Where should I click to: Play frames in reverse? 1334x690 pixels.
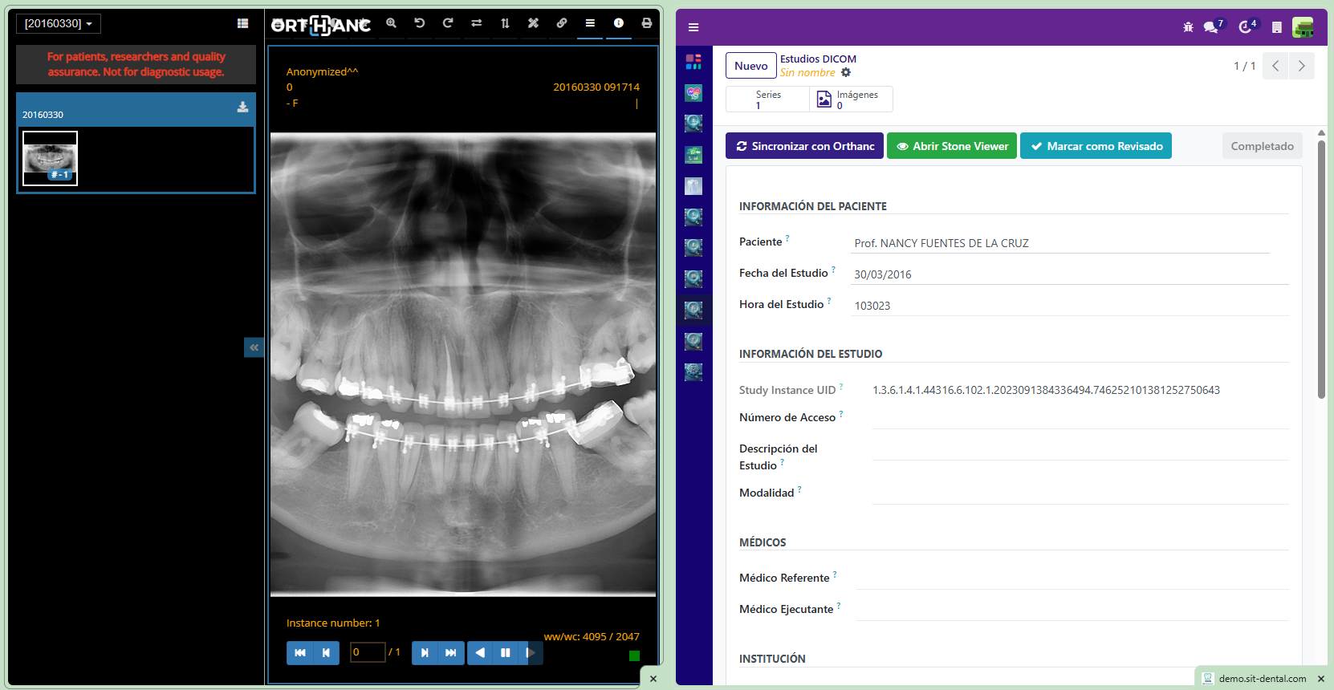[480, 653]
